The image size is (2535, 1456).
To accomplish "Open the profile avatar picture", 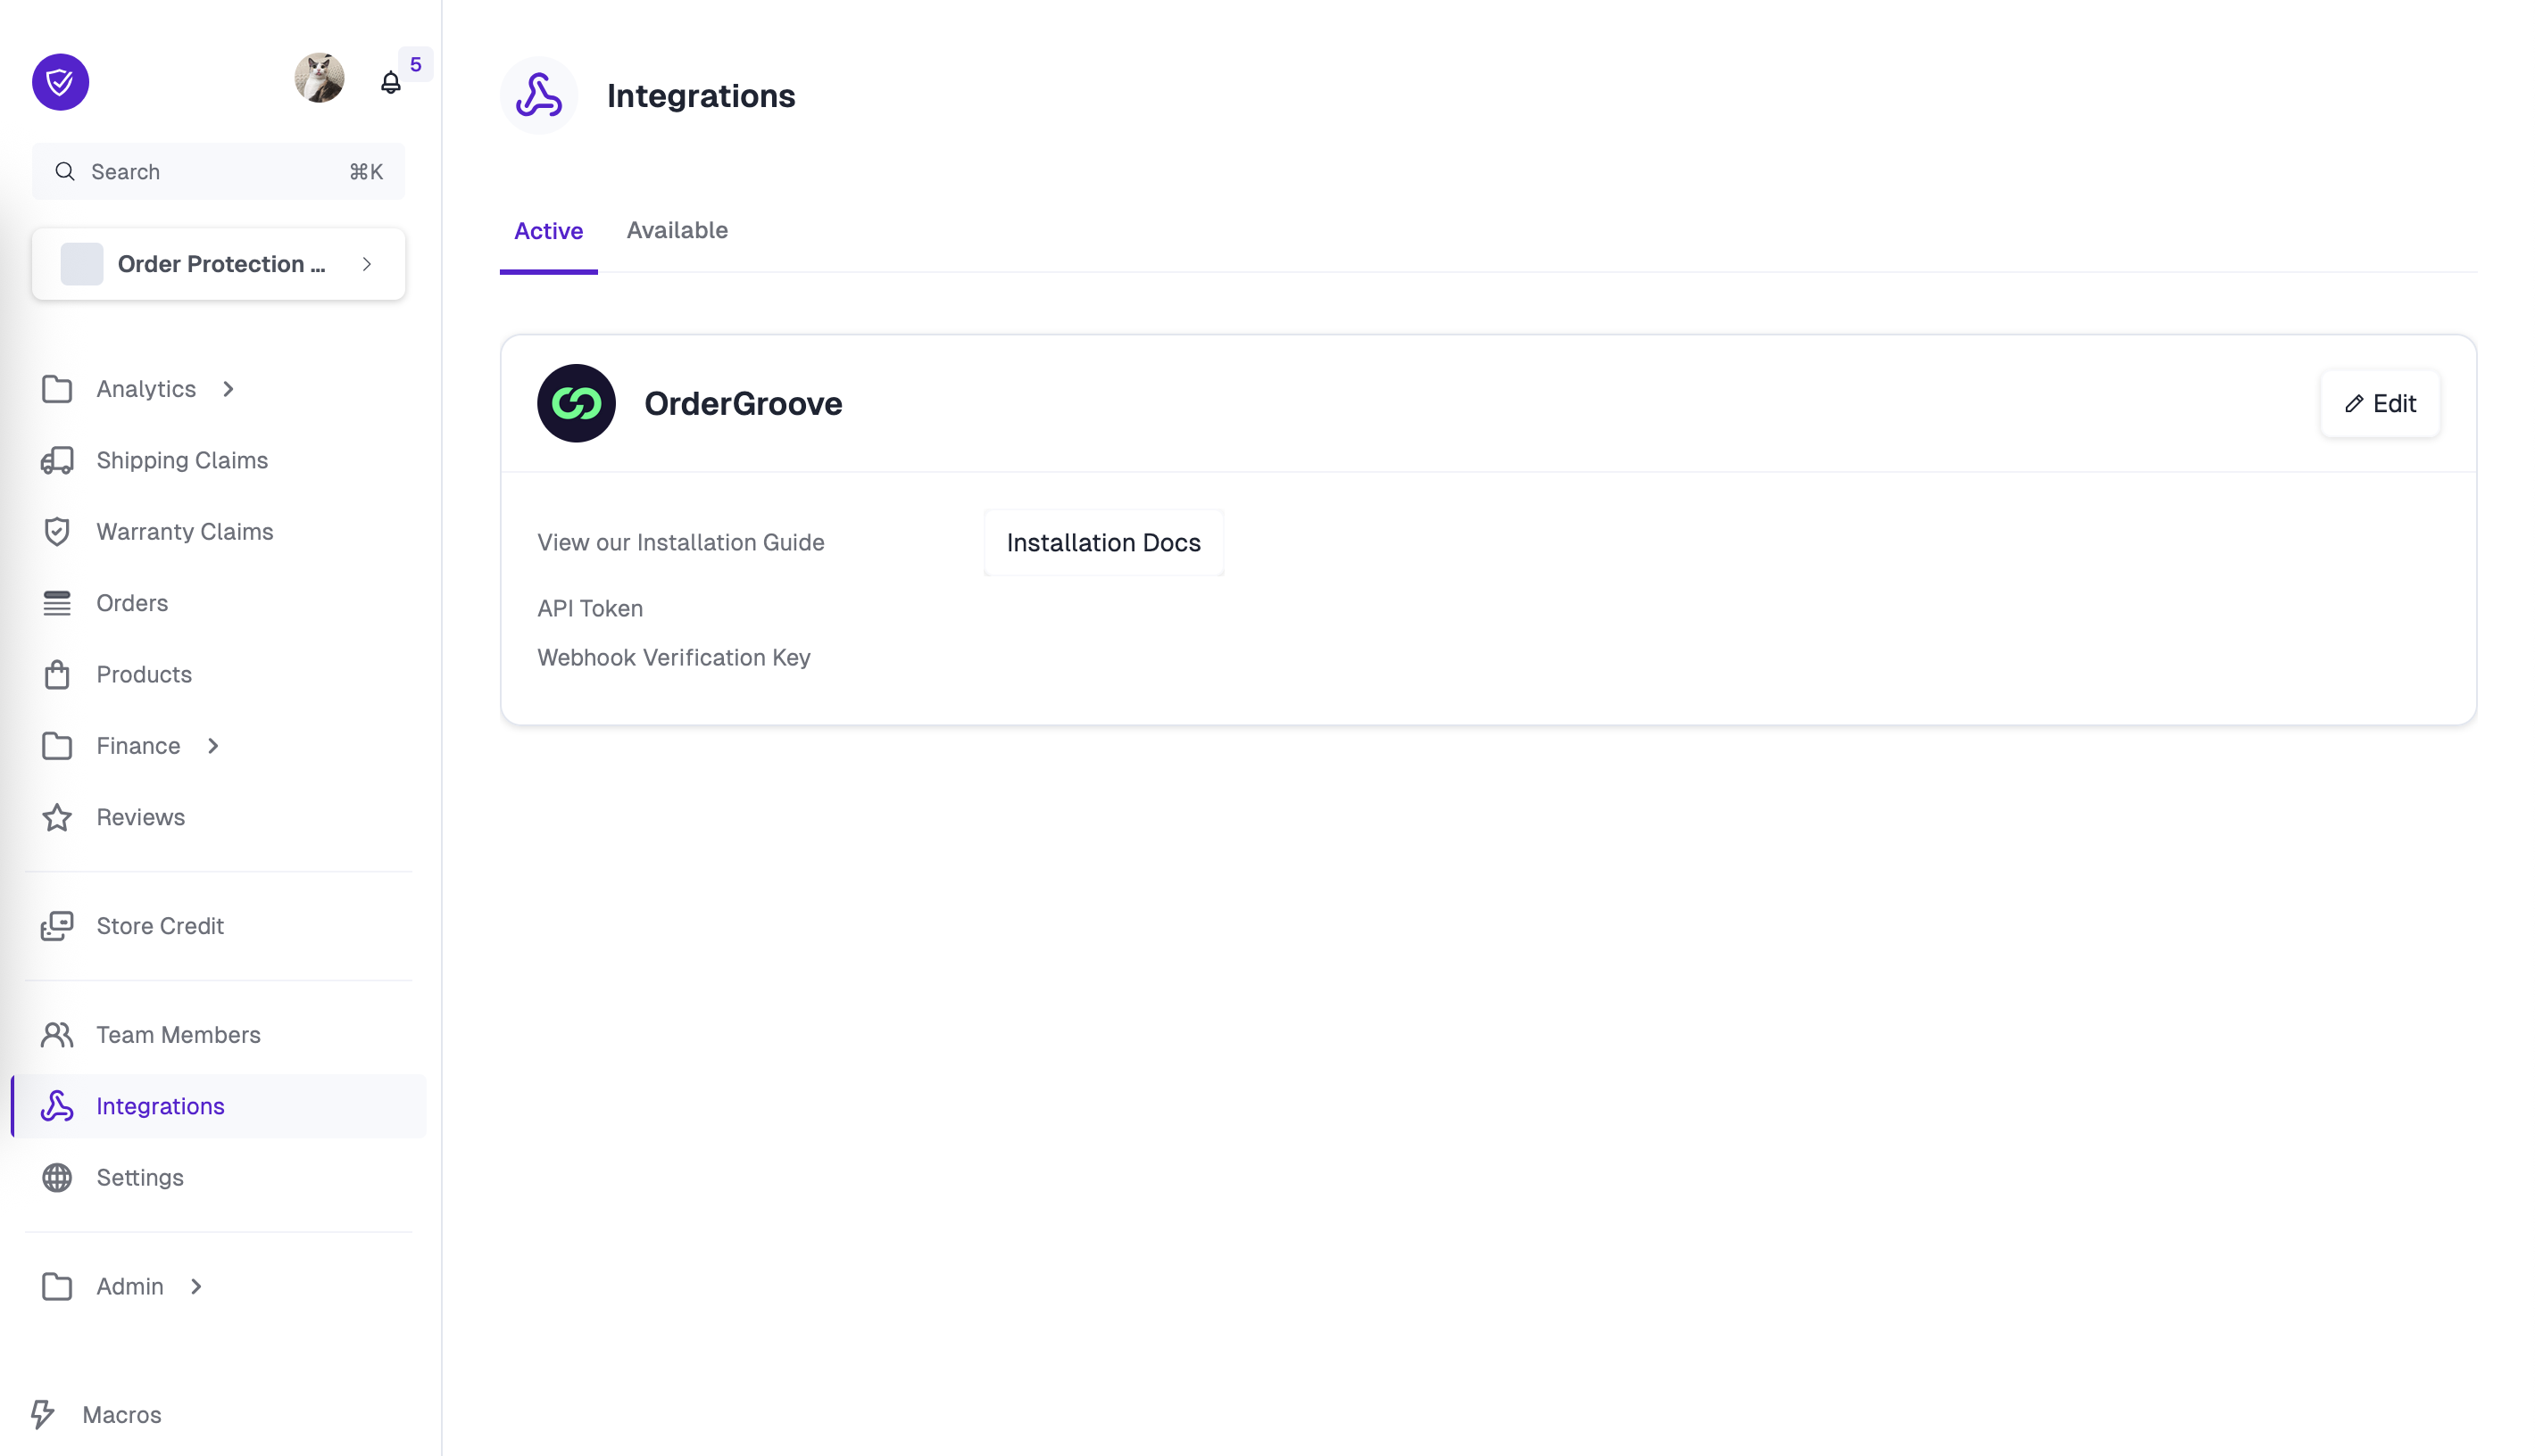I will pyautogui.click(x=320, y=77).
